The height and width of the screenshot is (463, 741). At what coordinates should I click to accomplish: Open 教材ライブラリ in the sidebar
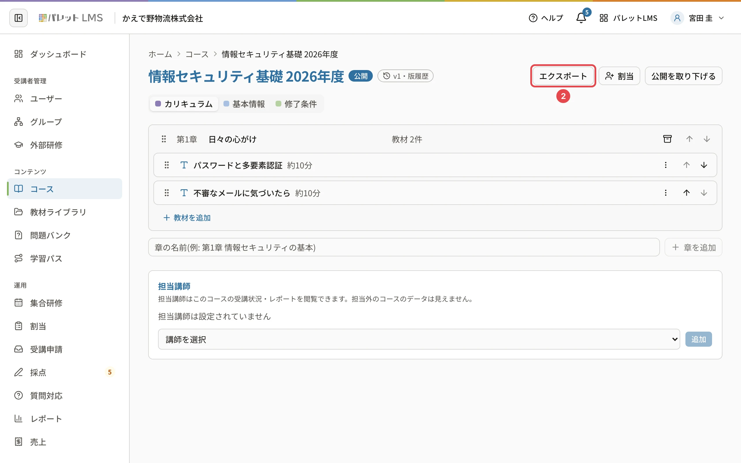tap(65, 212)
